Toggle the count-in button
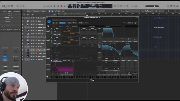Screen dimensions: 180x101 coord(133,6)
